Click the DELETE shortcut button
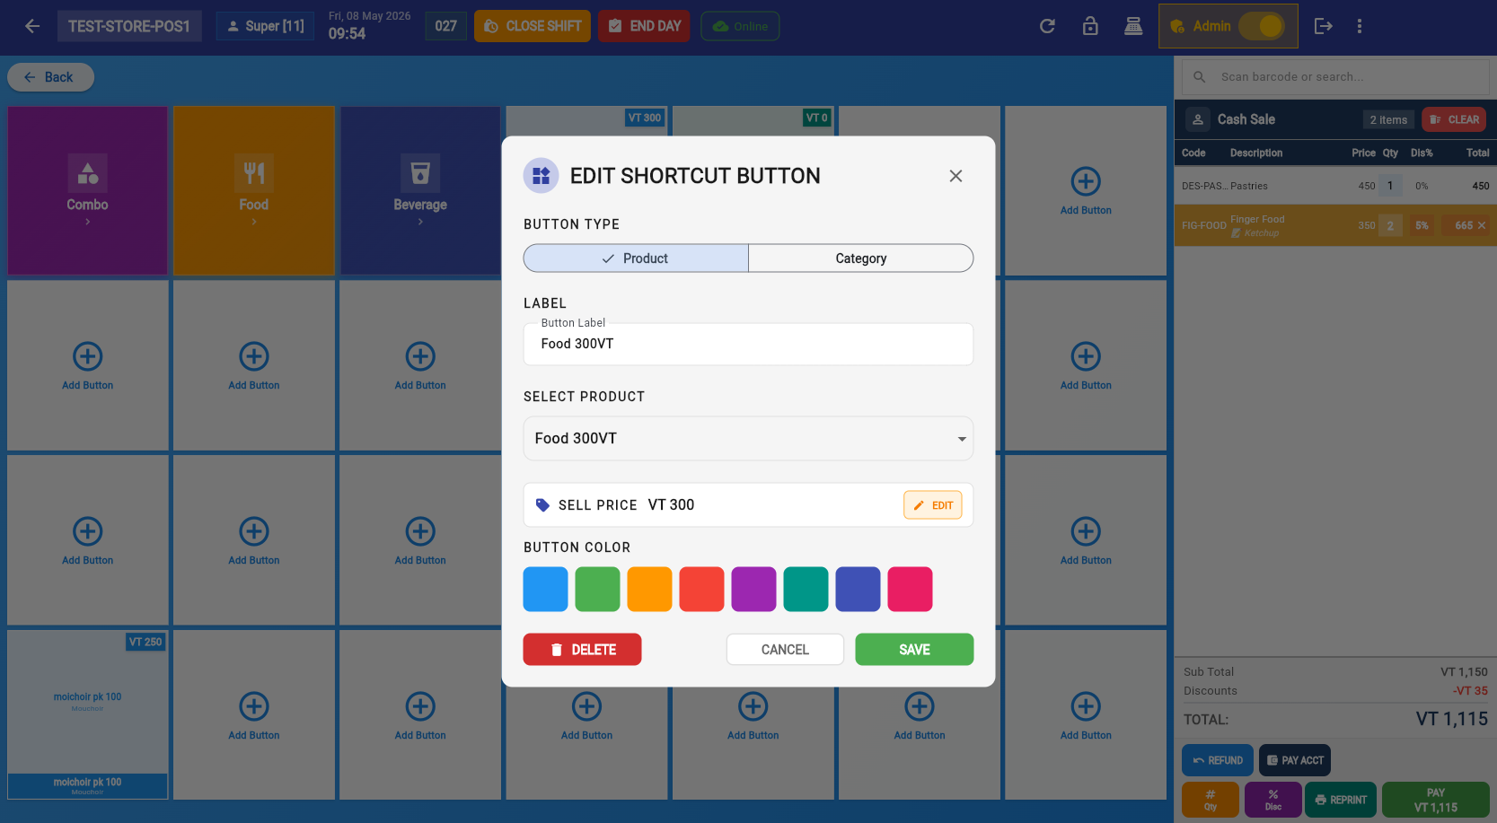 [582, 649]
